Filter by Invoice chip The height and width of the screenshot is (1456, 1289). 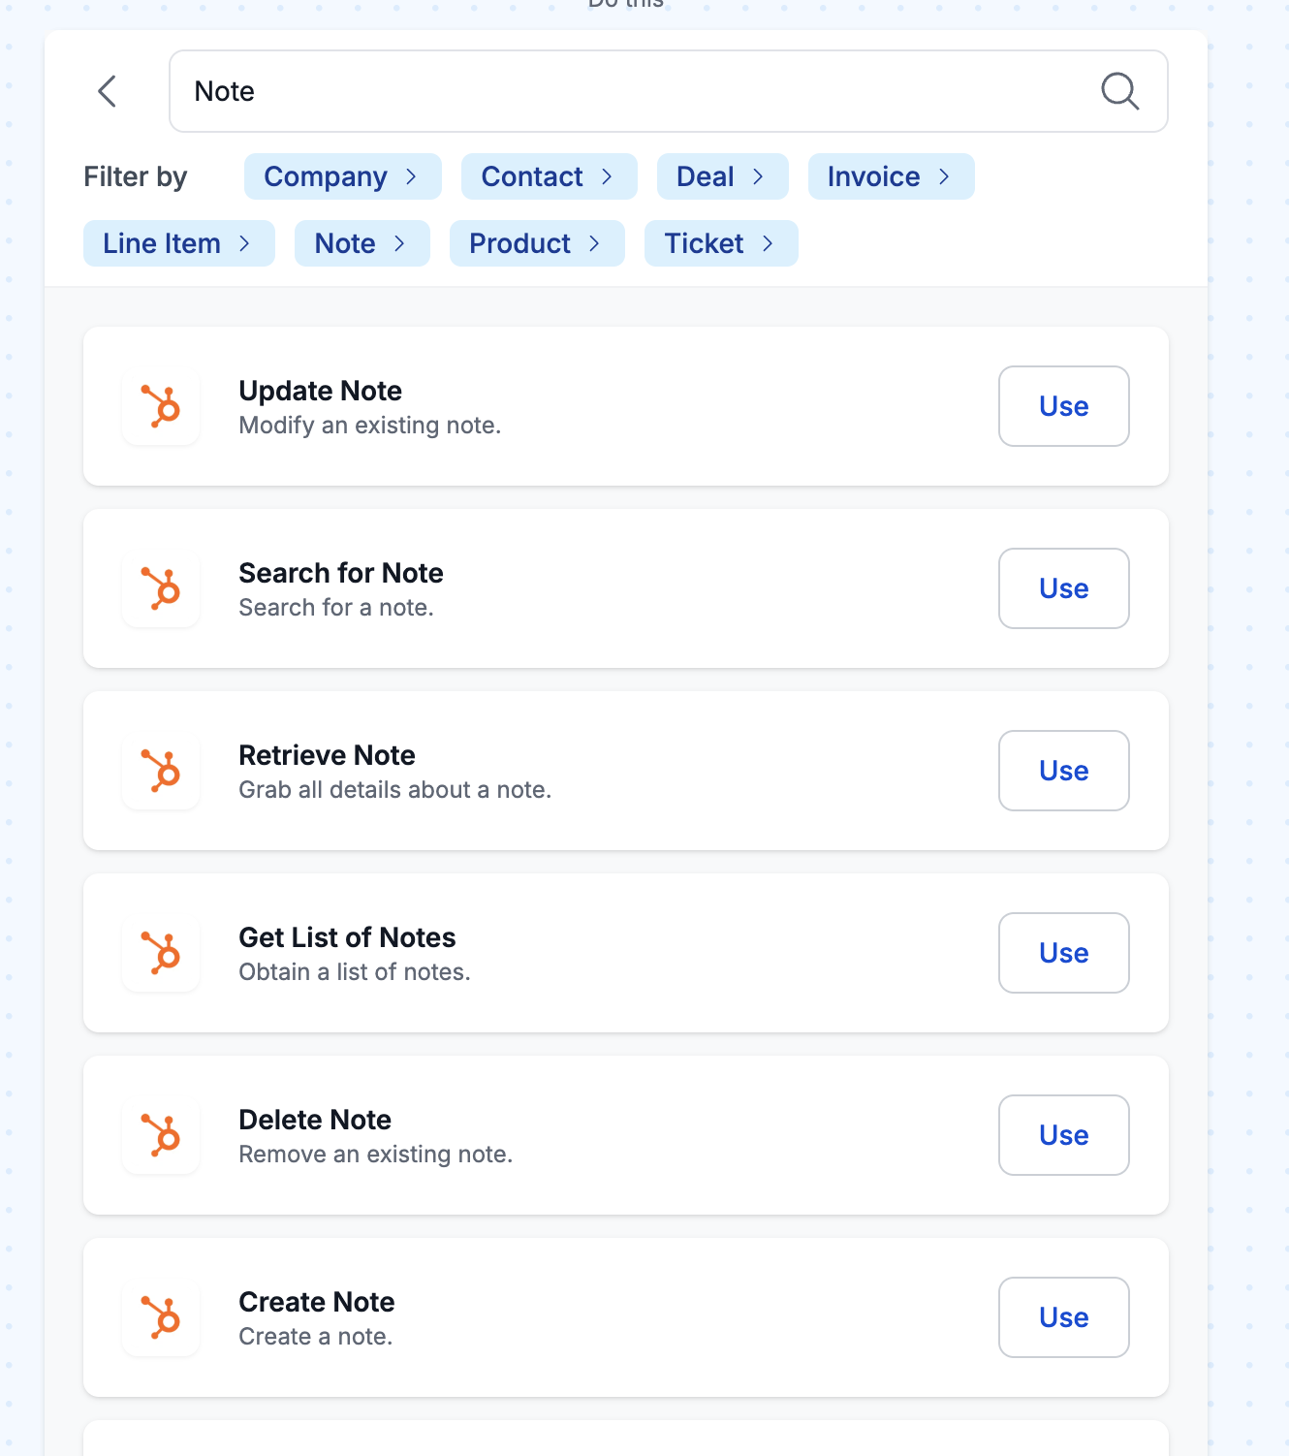[892, 176]
